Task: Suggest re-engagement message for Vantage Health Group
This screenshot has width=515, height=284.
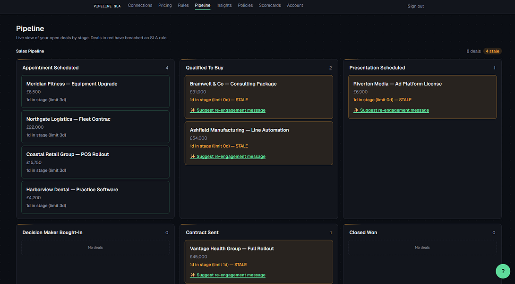Action: [x=228, y=275]
